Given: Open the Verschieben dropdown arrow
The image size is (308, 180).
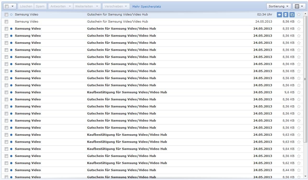Looking at the screenshot, I should tap(126, 6).
